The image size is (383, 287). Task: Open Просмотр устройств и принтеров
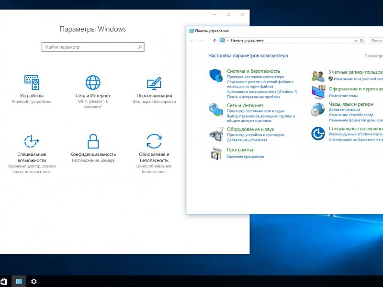pyautogui.click(x=256, y=135)
